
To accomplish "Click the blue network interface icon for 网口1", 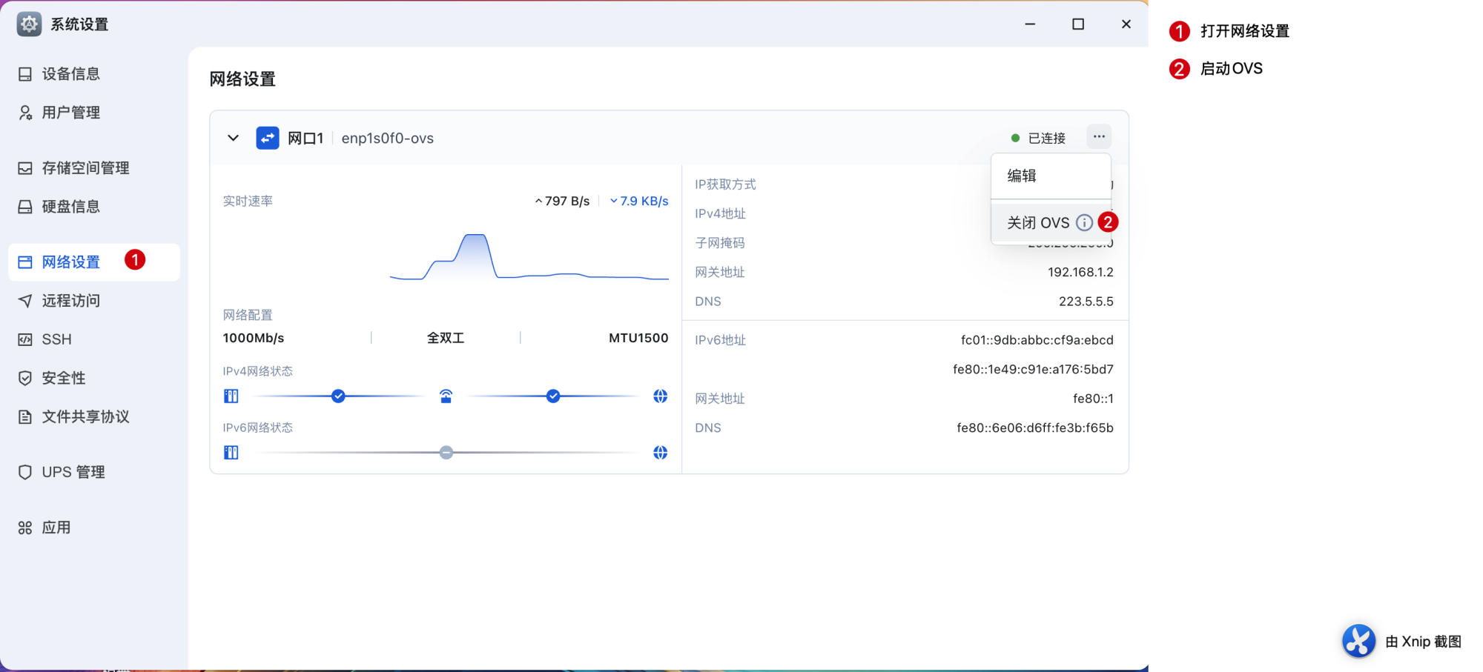I will [267, 138].
